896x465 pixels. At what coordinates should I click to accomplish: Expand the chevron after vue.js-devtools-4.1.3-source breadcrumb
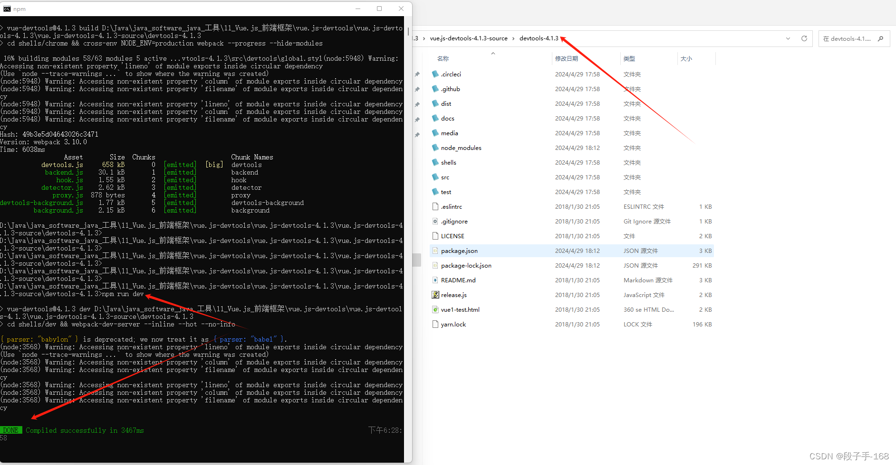pos(513,38)
